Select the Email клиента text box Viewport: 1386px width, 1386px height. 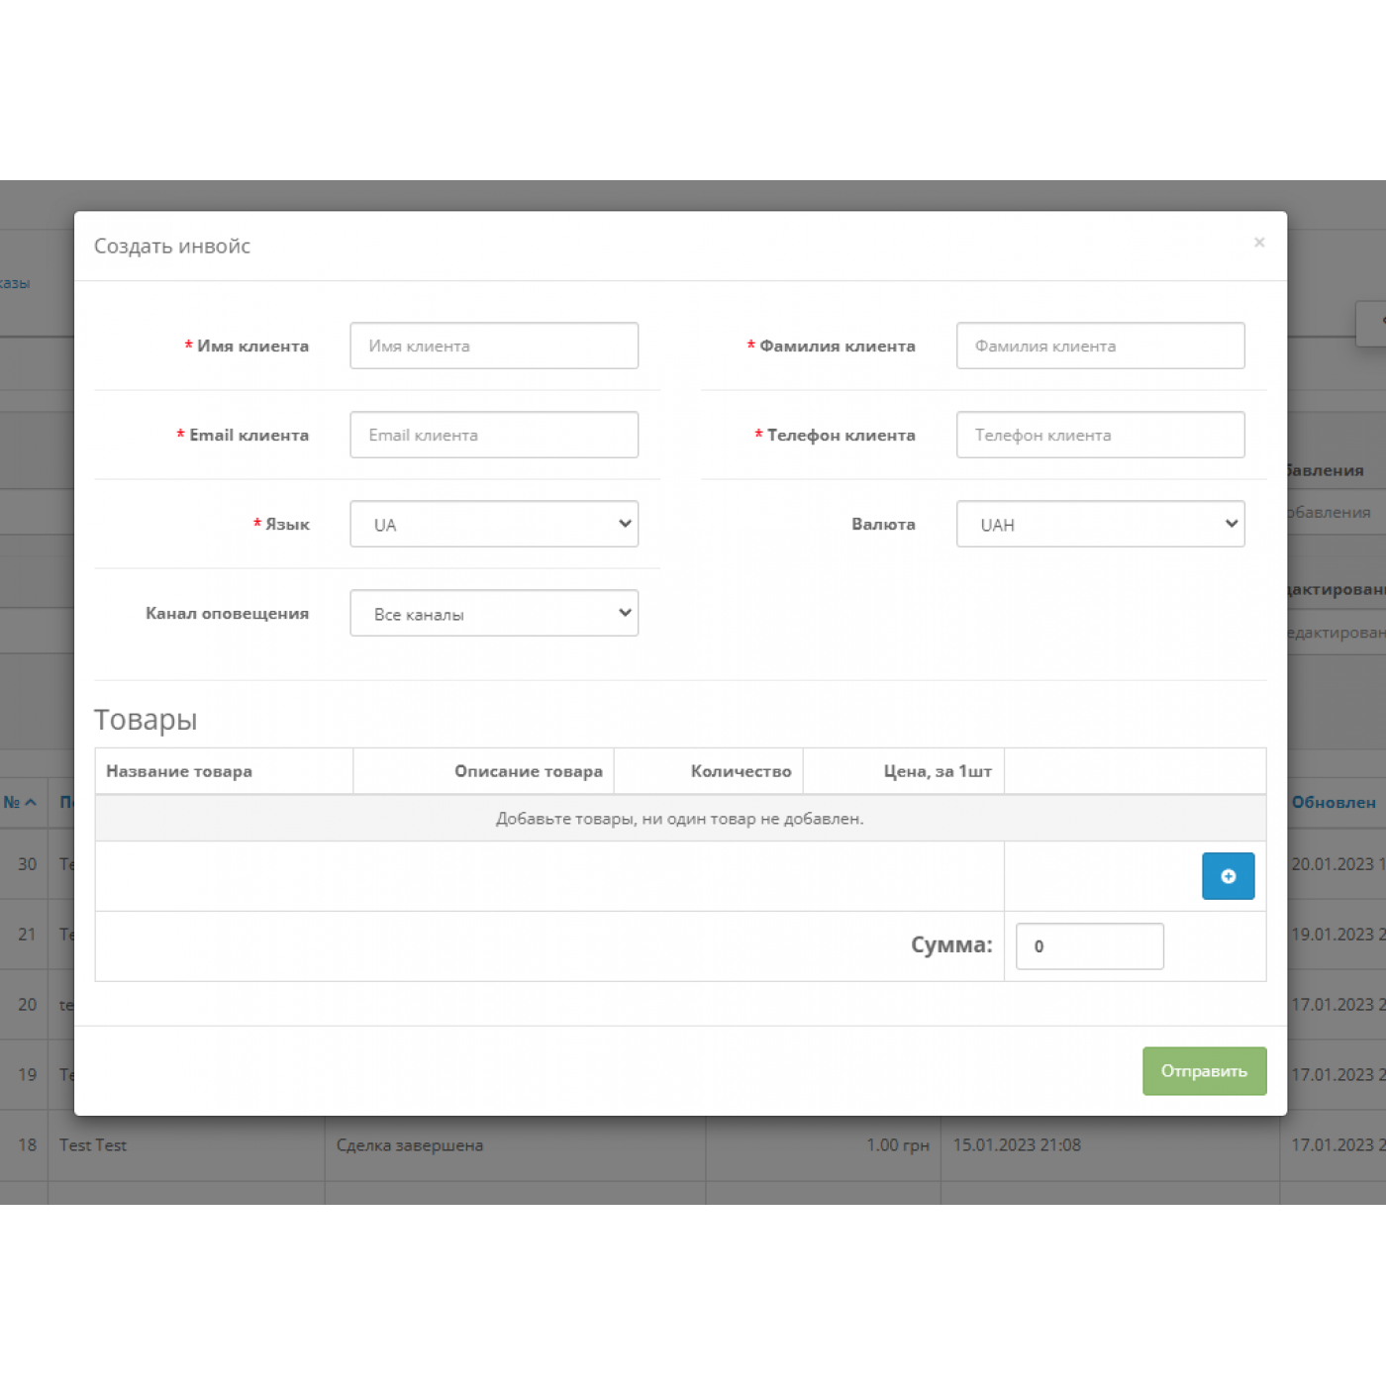pos(494,435)
